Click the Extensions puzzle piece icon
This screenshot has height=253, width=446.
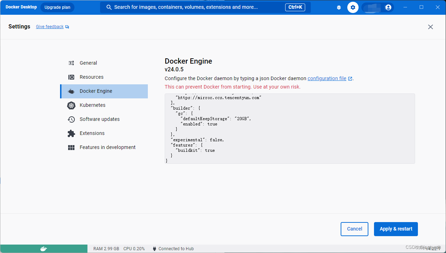coord(71,133)
